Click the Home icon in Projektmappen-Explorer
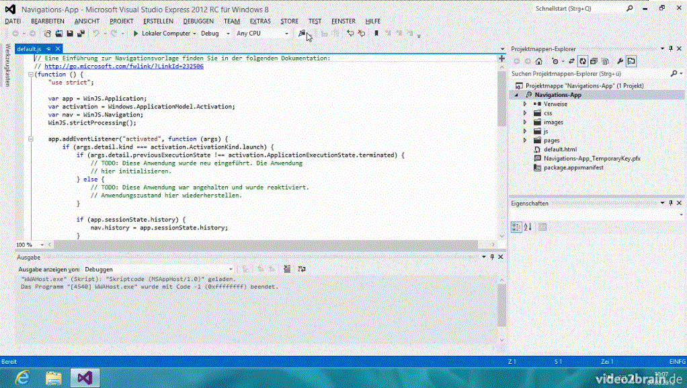 539,61
